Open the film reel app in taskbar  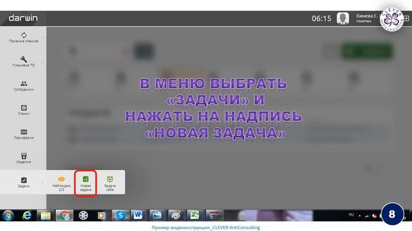83,216
